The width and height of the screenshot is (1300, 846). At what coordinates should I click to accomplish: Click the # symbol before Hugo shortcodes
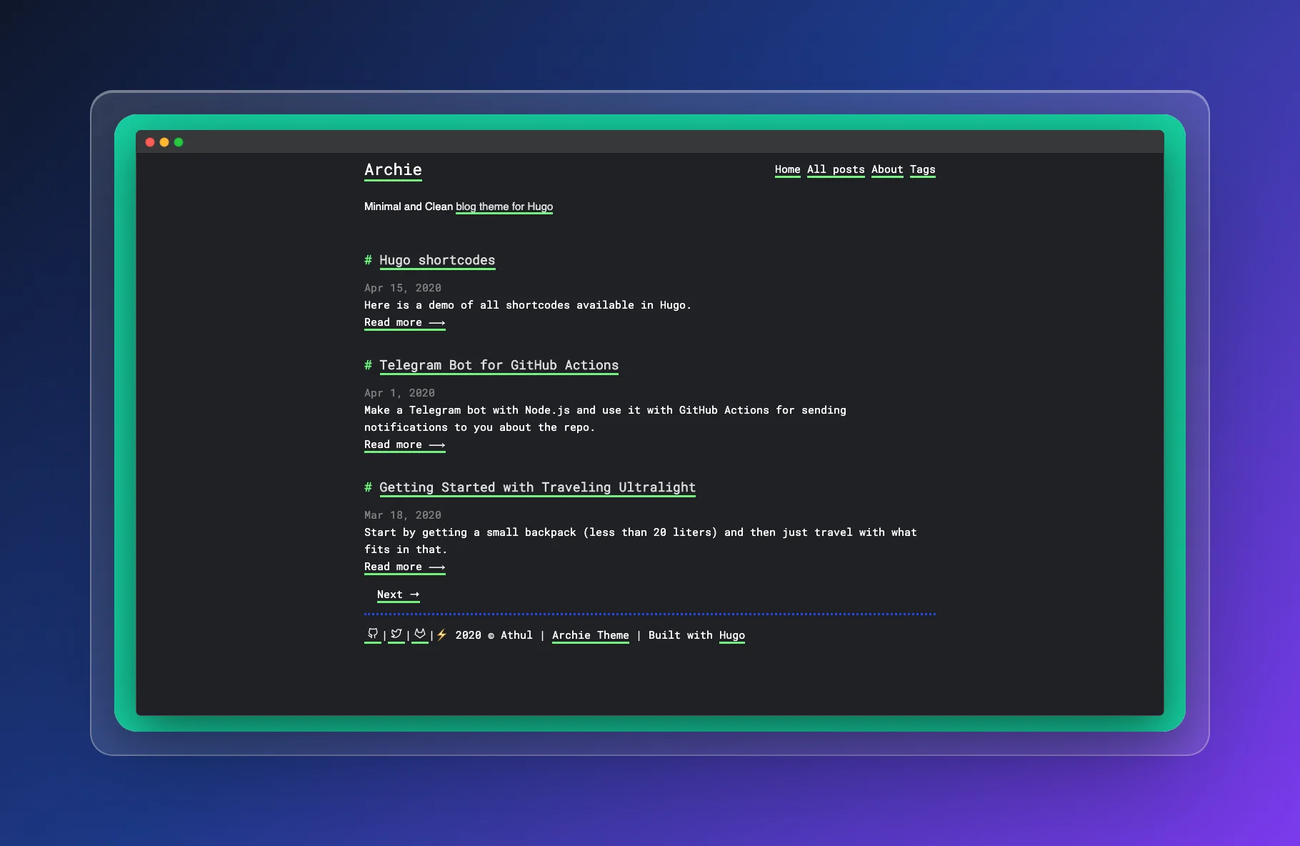(368, 260)
